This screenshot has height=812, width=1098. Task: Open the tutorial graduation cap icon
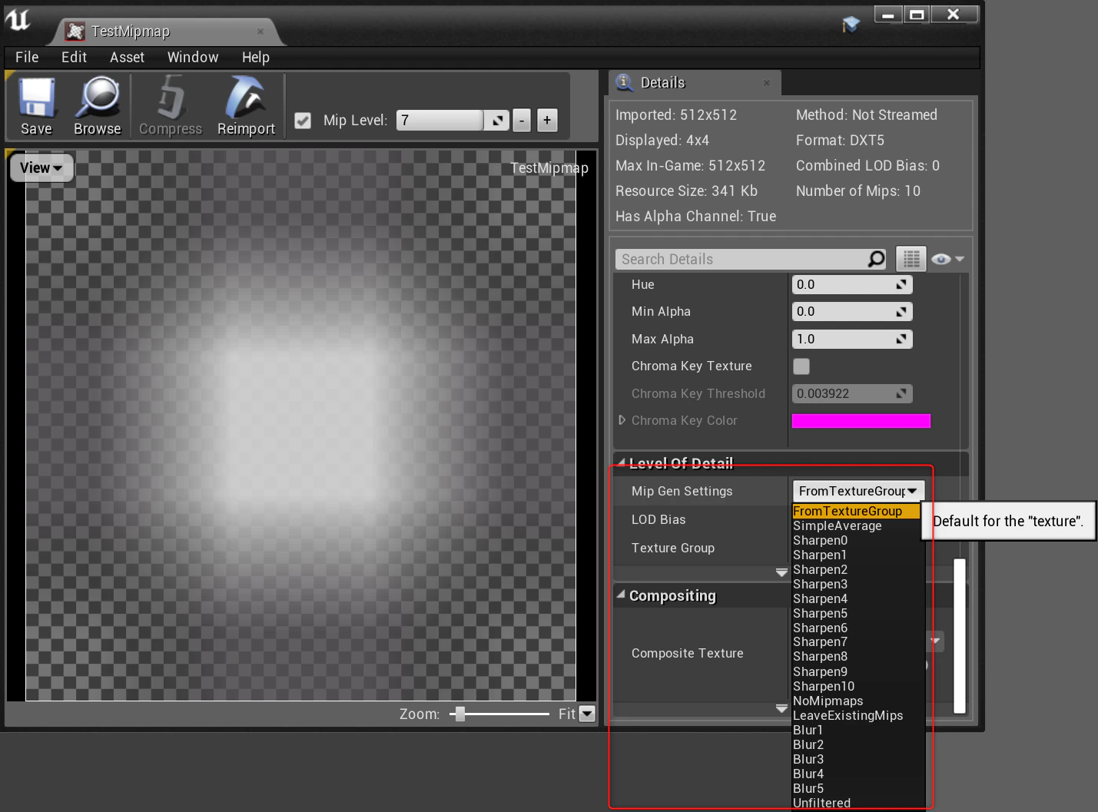pyautogui.click(x=851, y=25)
